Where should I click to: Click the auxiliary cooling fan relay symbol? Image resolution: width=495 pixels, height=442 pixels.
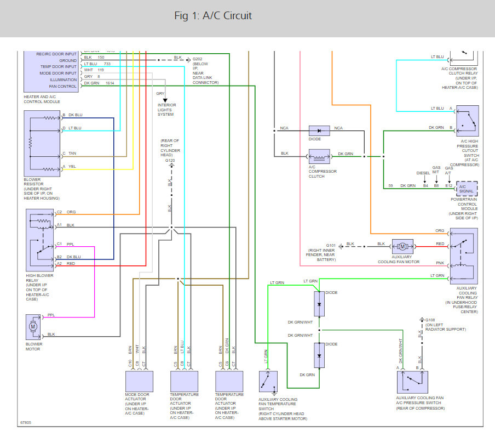464,256
